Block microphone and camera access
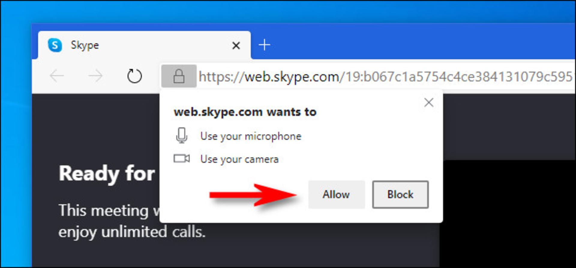Viewport: 576px width, 268px height. tap(400, 194)
